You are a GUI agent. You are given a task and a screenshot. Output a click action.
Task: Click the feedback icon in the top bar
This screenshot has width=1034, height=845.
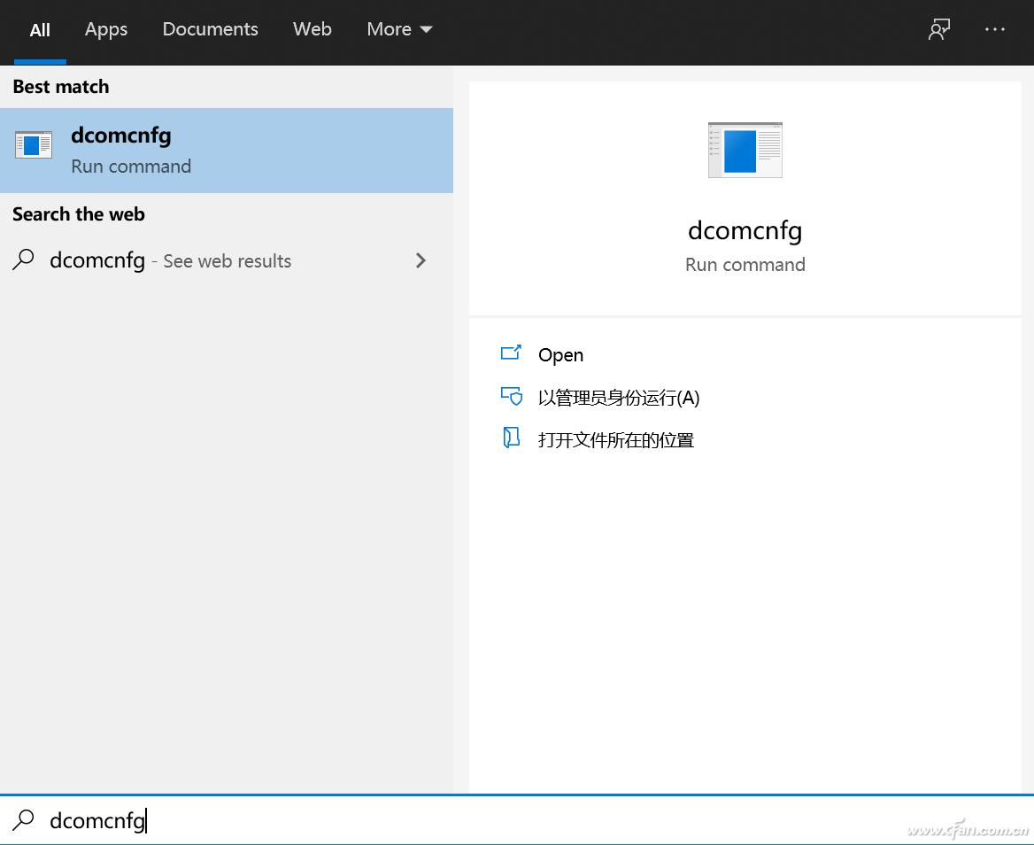tap(938, 29)
